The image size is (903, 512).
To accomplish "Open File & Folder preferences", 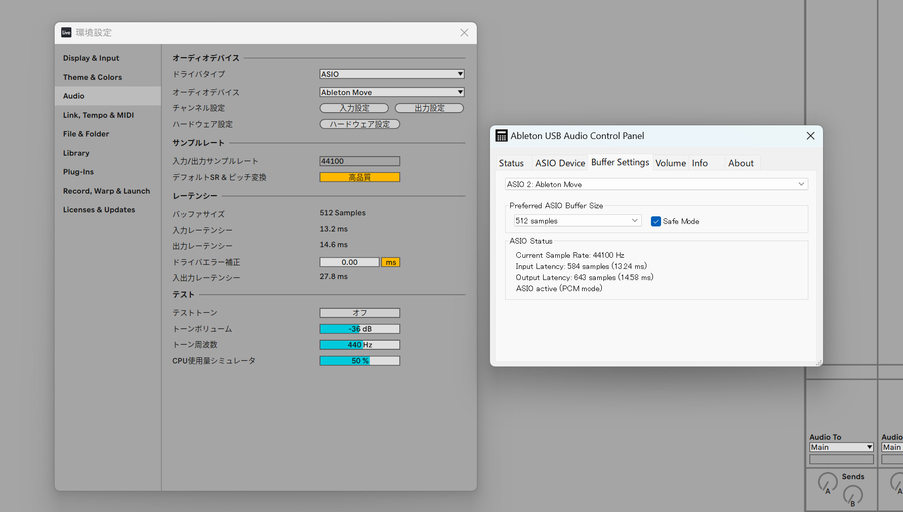I will 108,134.
